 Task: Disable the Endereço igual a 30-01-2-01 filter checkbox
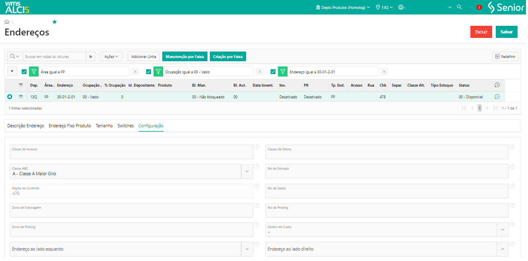pyautogui.click(x=273, y=72)
